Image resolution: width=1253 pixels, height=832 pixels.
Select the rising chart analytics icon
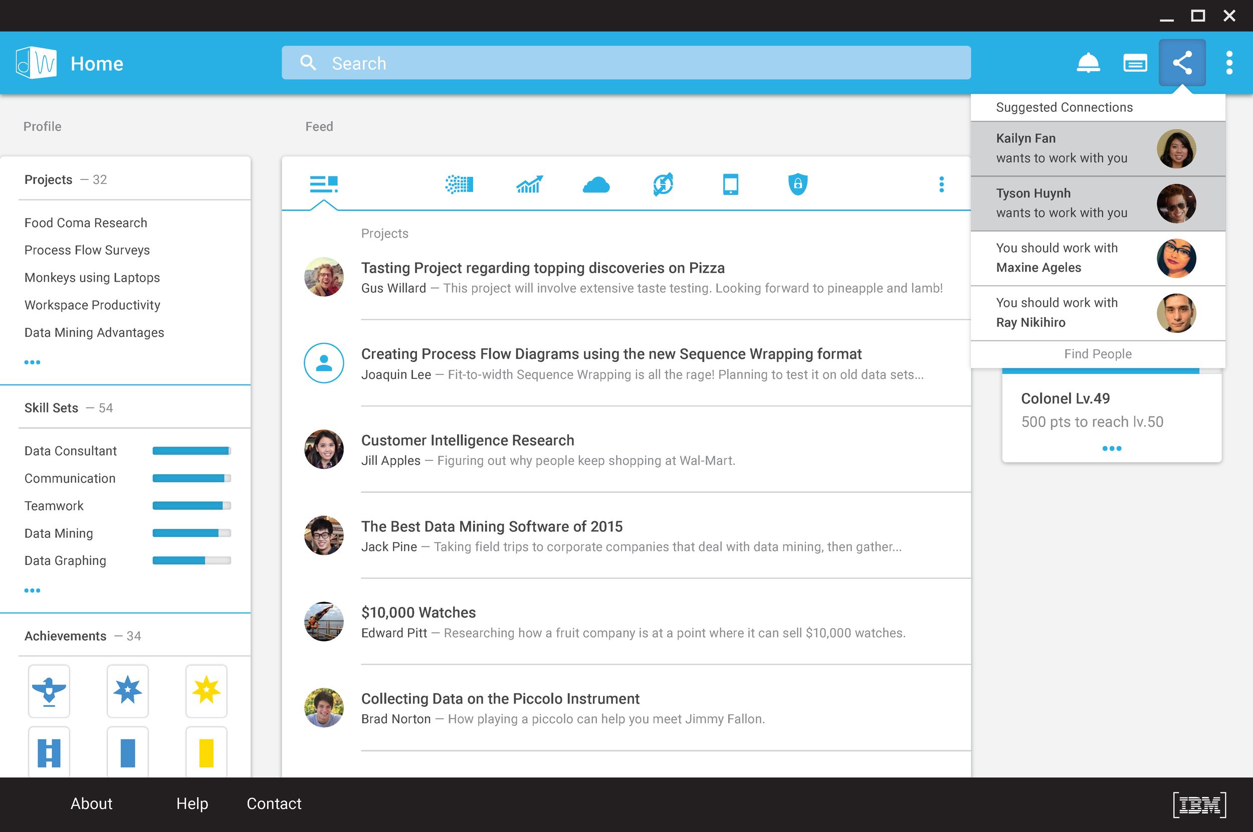click(x=529, y=184)
